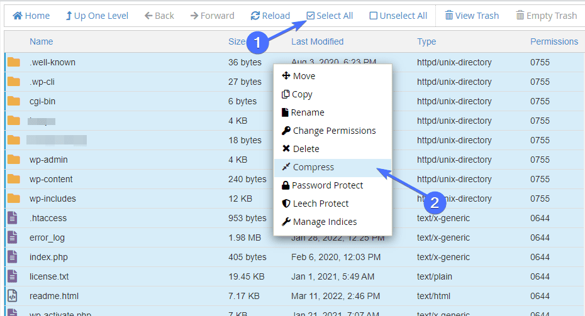Click the 19.45 KB size of license.txt
585x316 pixels.
[x=246, y=276]
